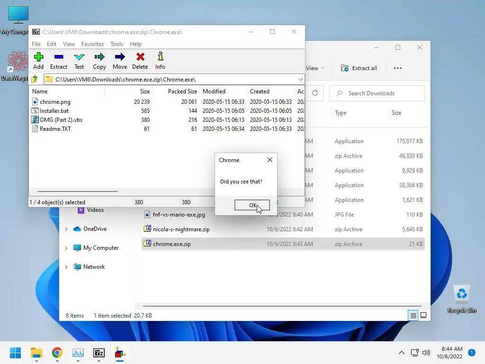Screen dimensions: 485x364
Task: Expand the OneDrive tree node
Action: click(66, 229)
